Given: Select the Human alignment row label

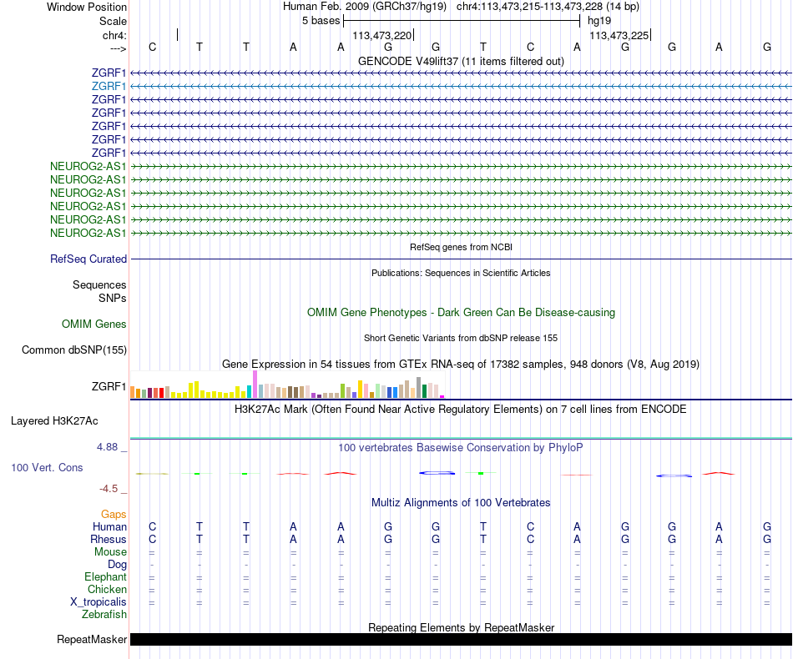Looking at the screenshot, I should (109, 526).
